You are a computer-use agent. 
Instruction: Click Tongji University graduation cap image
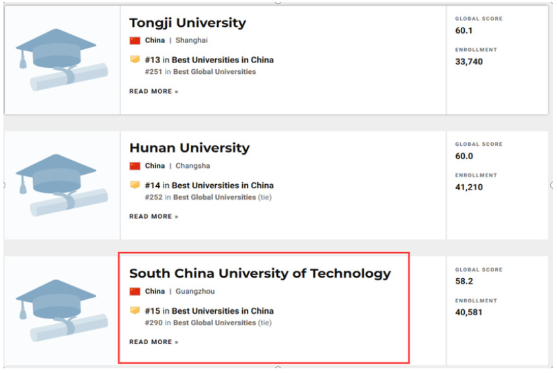click(x=61, y=59)
